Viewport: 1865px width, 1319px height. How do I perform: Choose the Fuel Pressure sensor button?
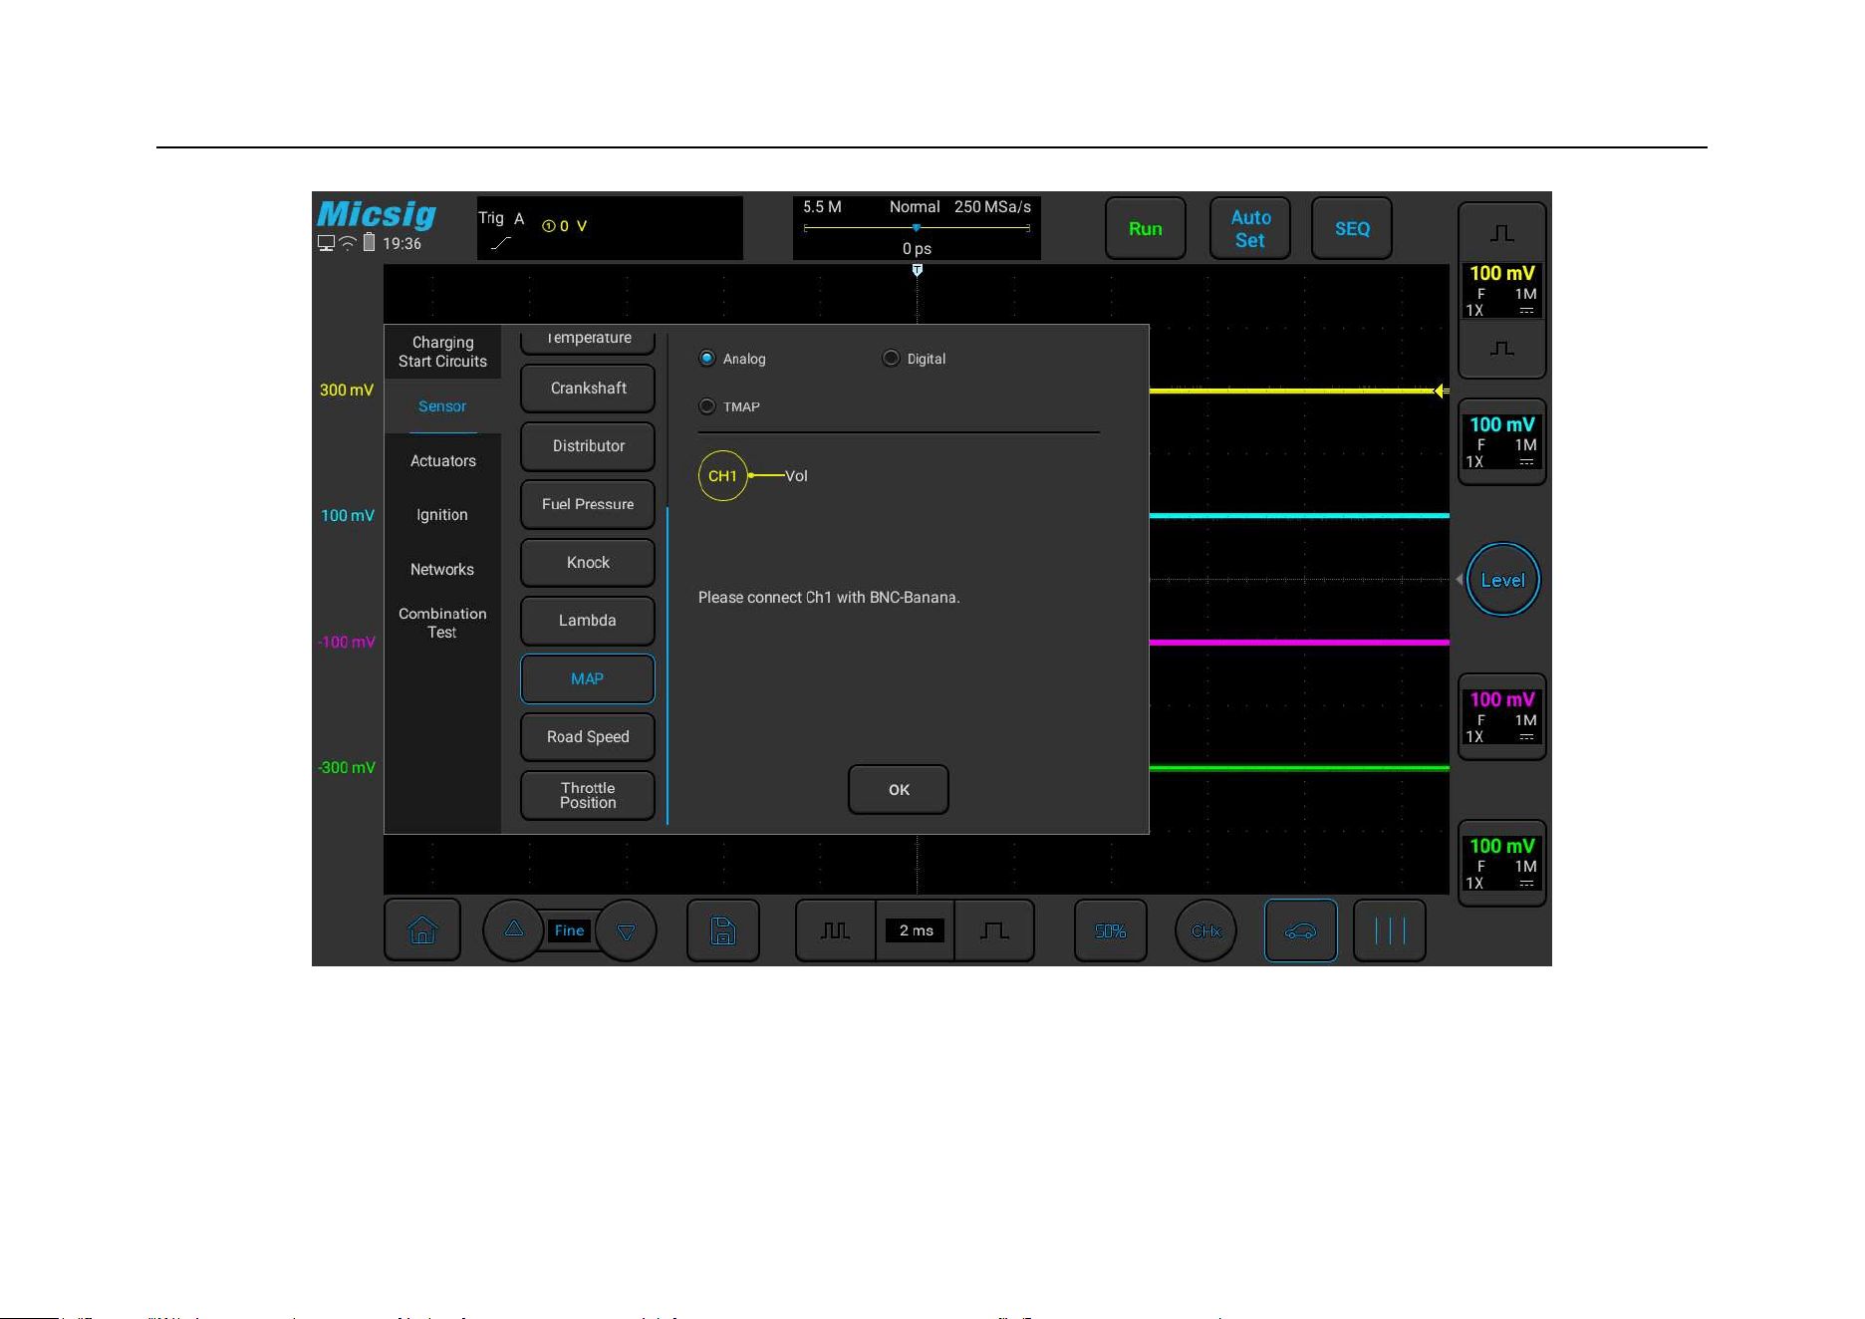tap(588, 504)
